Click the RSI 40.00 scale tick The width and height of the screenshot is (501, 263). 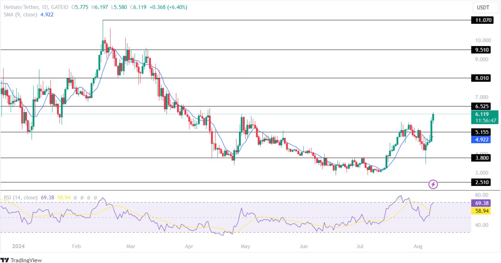point(481,225)
